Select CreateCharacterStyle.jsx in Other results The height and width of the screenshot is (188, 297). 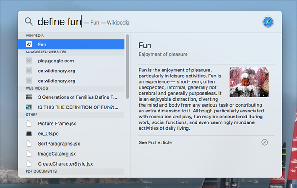pos(71,164)
